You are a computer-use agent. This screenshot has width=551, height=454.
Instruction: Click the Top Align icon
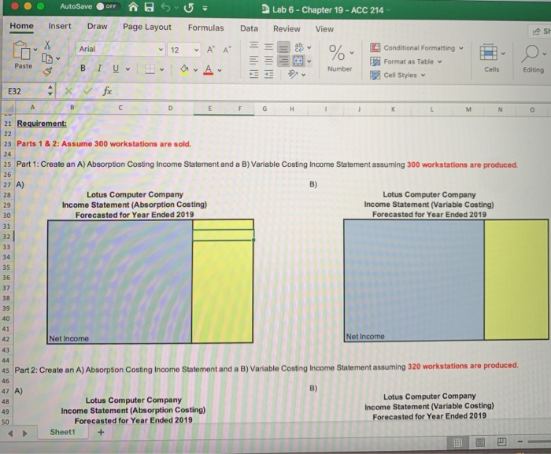coord(253,46)
